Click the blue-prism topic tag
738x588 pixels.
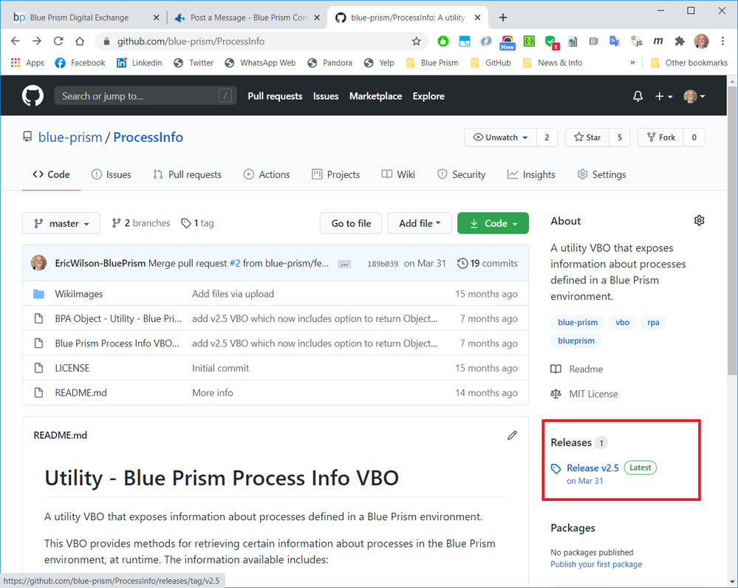click(x=578, y=323)
